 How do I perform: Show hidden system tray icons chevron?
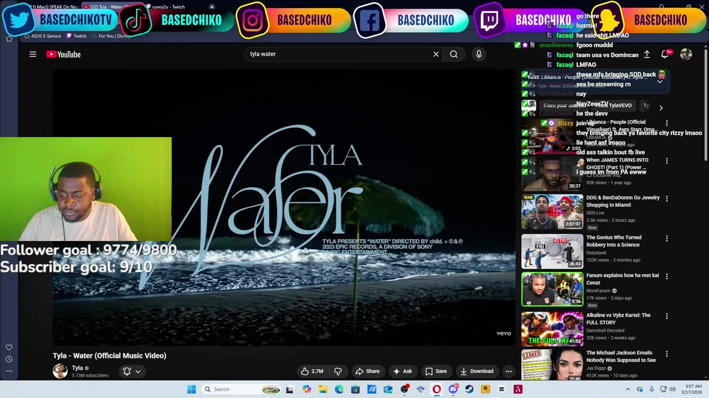tap(628, 389)
